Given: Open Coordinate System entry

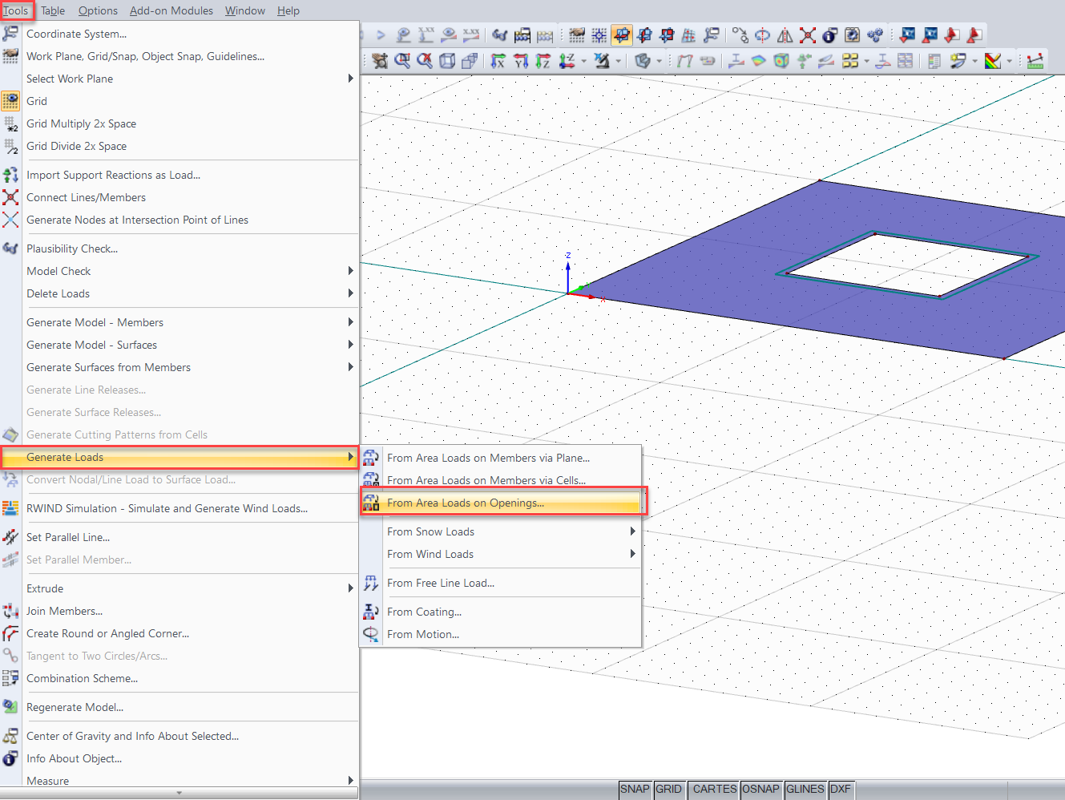Looking at the screenshot, I should pyautogui.click(x=180, y=34).
